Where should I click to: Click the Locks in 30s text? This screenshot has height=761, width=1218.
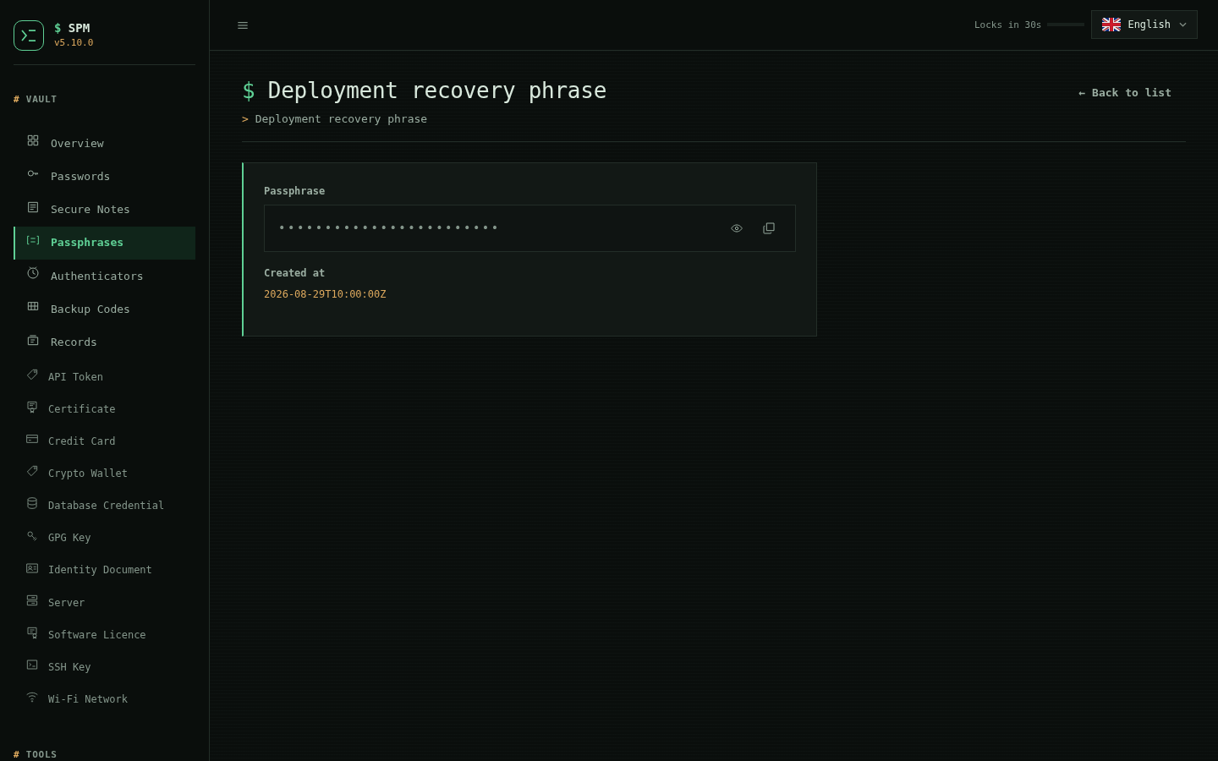point(1007,25)
